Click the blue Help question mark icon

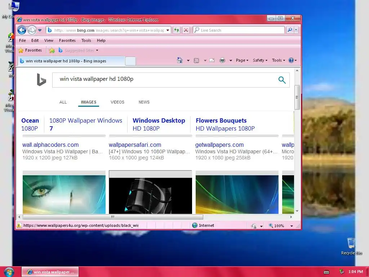click(x=291, y=60)
